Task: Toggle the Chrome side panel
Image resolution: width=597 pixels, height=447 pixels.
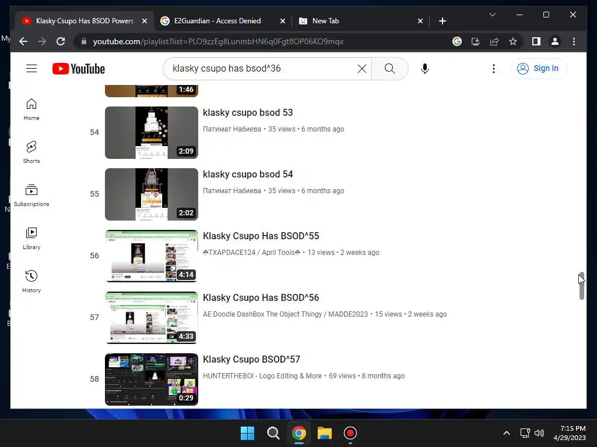Action: click(536, 41)
